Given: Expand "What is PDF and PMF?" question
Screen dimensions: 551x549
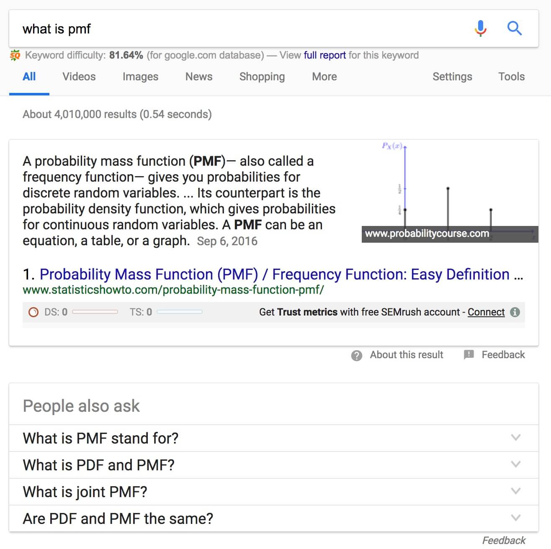Looking at the screenshot, I should click(515, 464).
